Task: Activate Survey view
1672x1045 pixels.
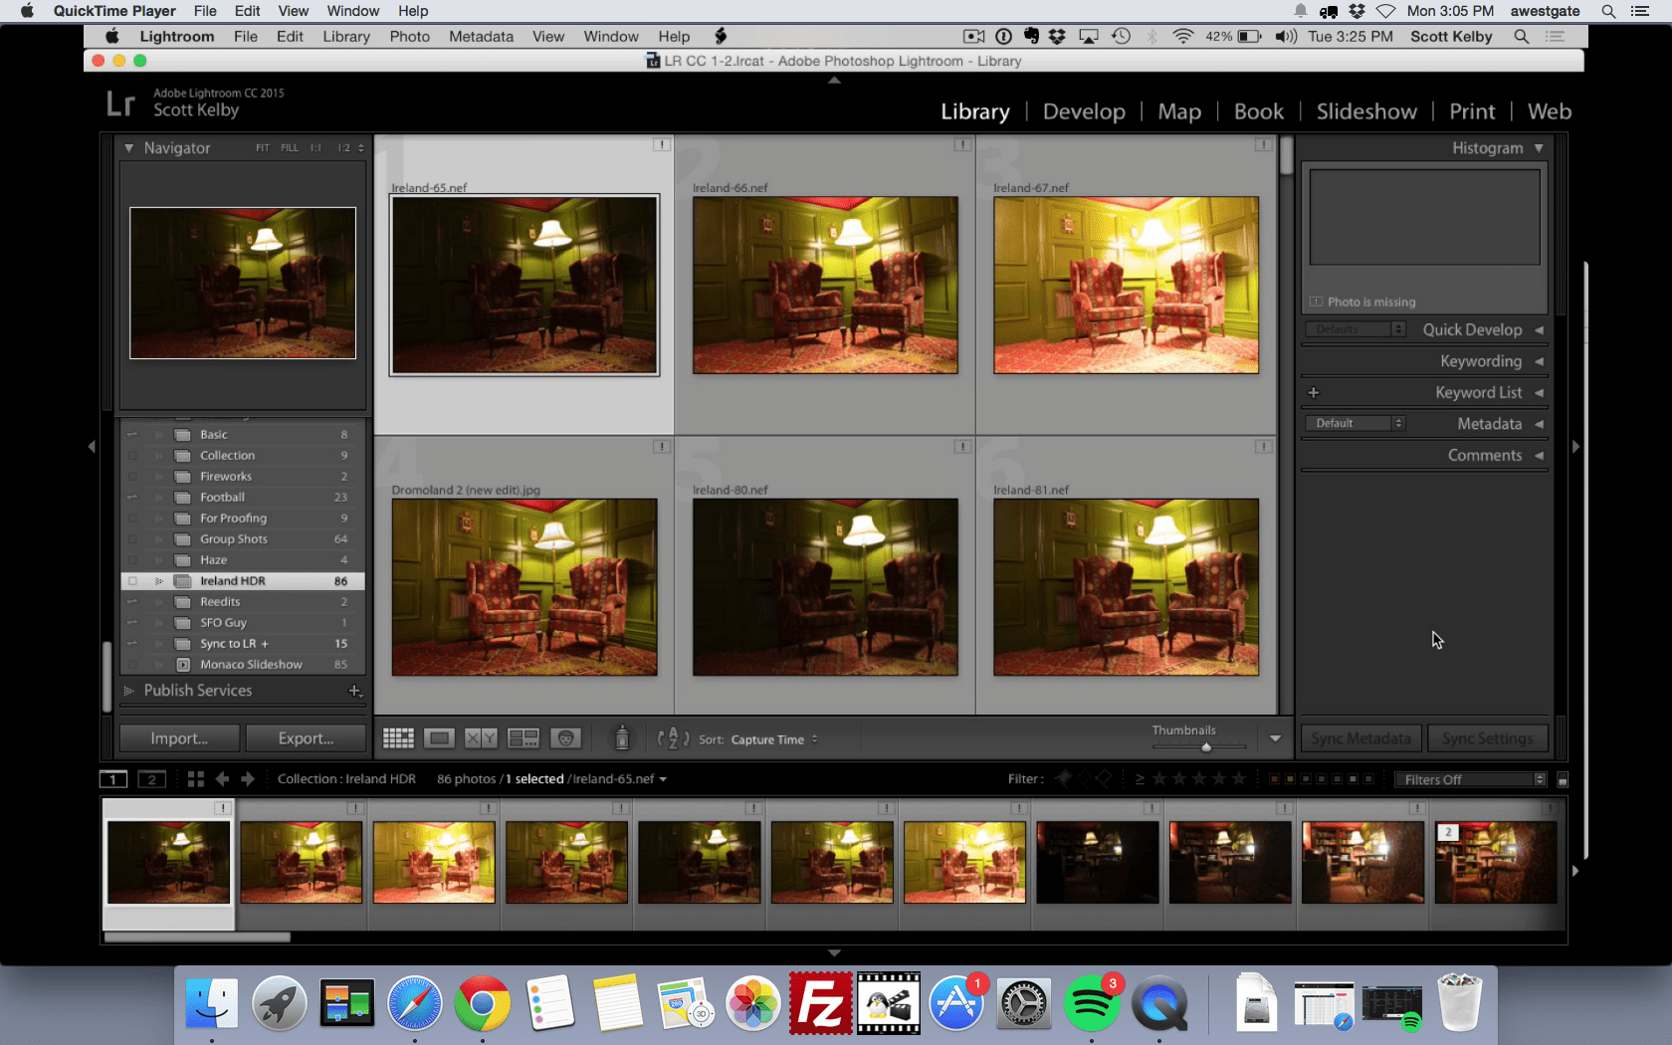Action: (522, 738)
